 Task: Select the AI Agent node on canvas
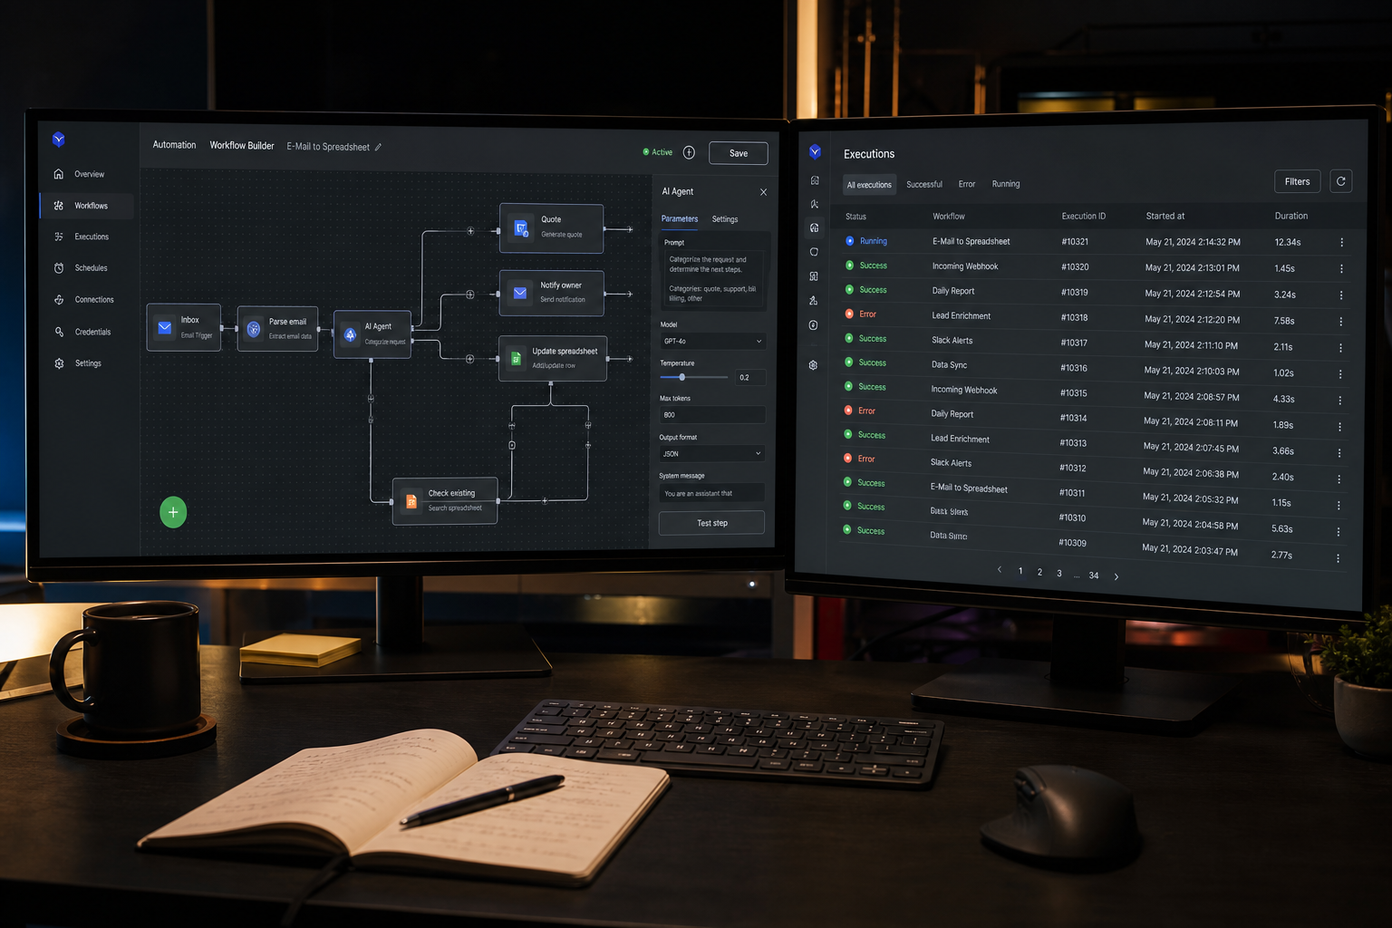[372, 333]
